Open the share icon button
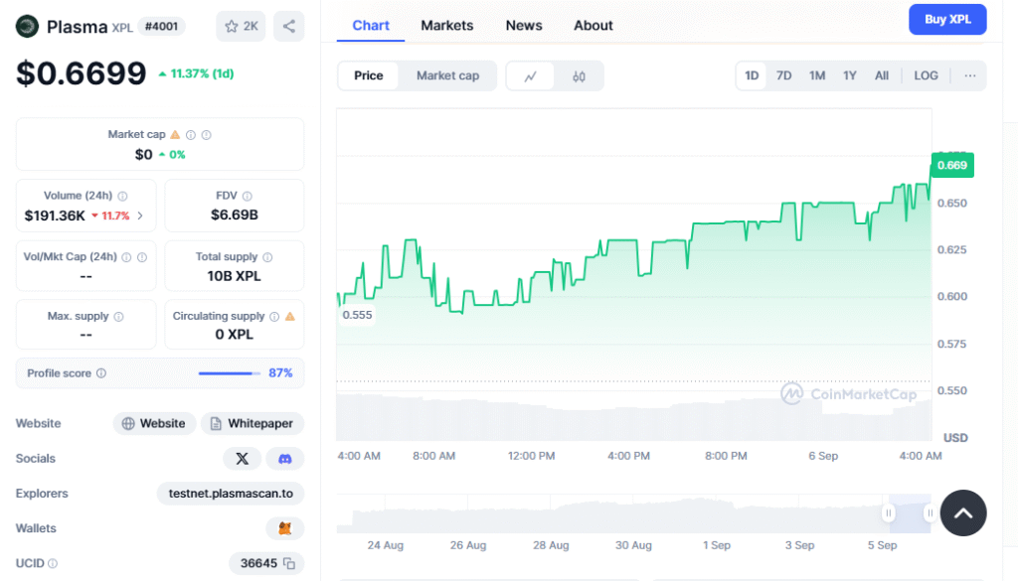 289,27
